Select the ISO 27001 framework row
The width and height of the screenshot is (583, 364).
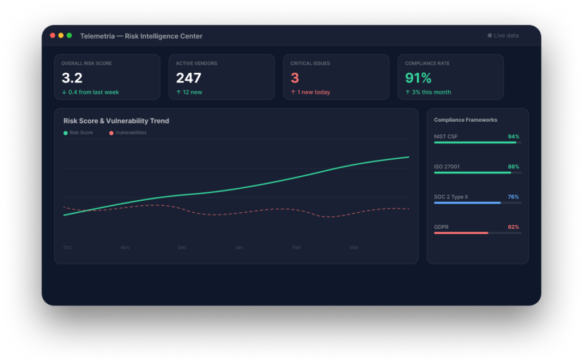(477, 167)
